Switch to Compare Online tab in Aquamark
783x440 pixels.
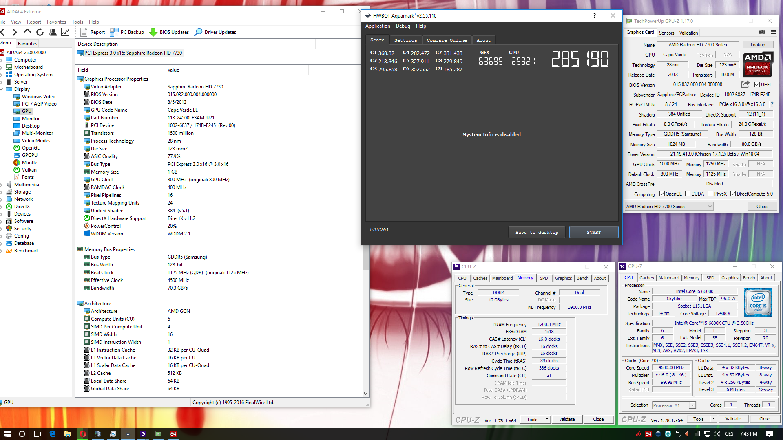tap(447, 40)
